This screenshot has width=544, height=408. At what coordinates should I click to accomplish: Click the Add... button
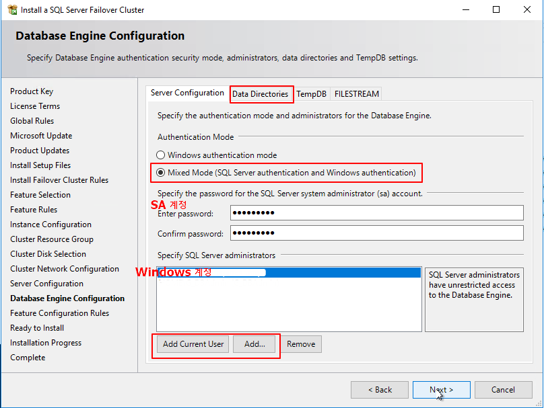254,344
